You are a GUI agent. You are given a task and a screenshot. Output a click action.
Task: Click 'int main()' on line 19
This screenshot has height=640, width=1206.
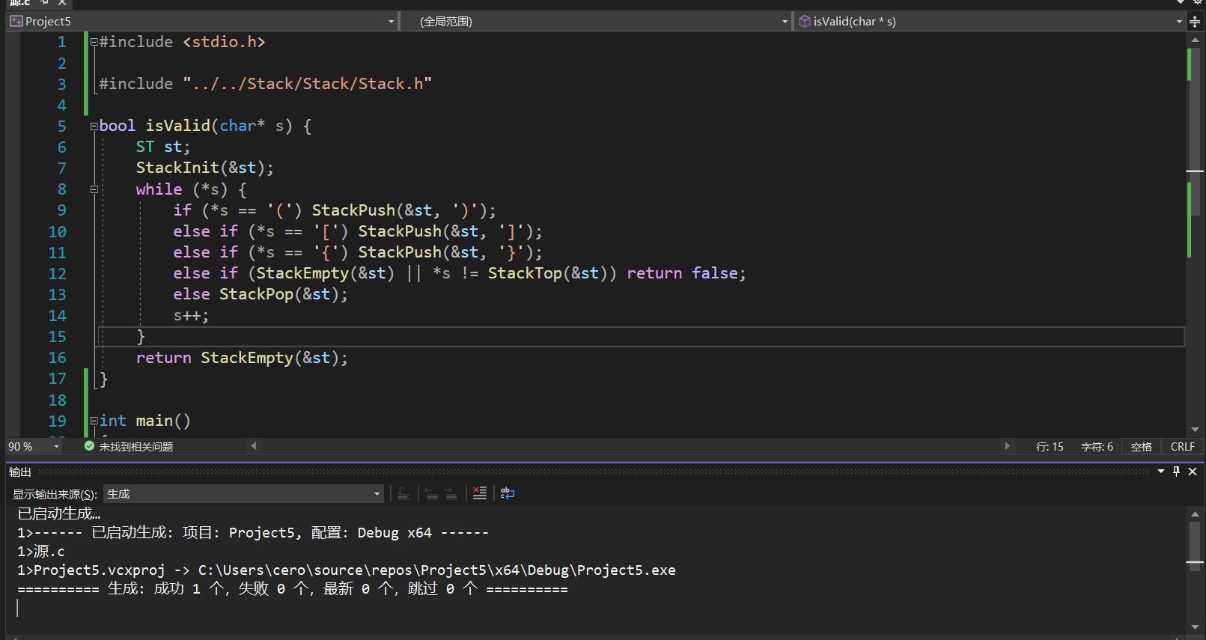point(144,421)
